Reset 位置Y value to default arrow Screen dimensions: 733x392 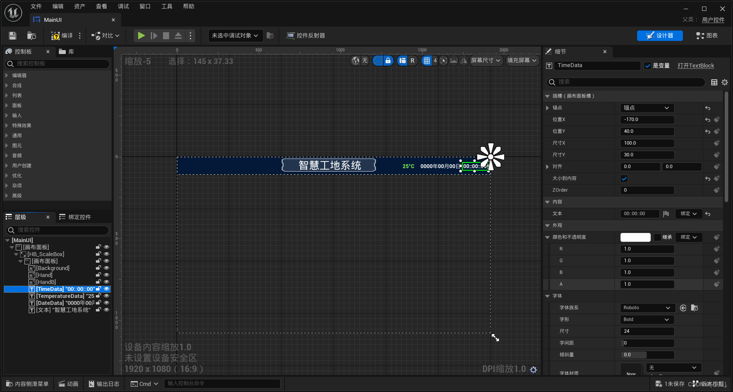coord(708,132)
